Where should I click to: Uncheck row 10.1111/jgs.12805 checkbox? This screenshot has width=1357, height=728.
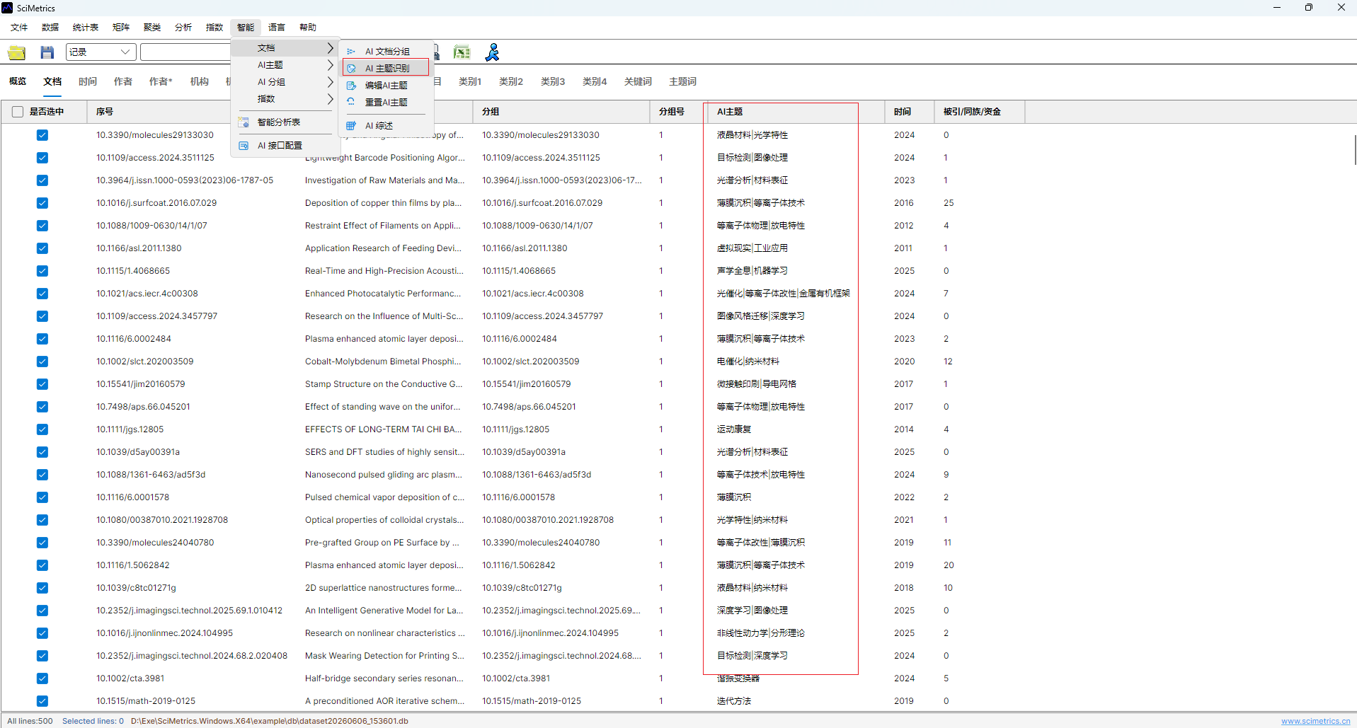[42, 429]
